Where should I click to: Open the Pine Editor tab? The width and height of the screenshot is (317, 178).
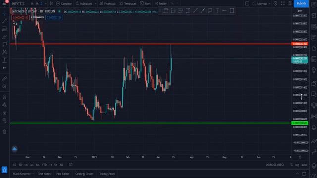pos(63,174)
